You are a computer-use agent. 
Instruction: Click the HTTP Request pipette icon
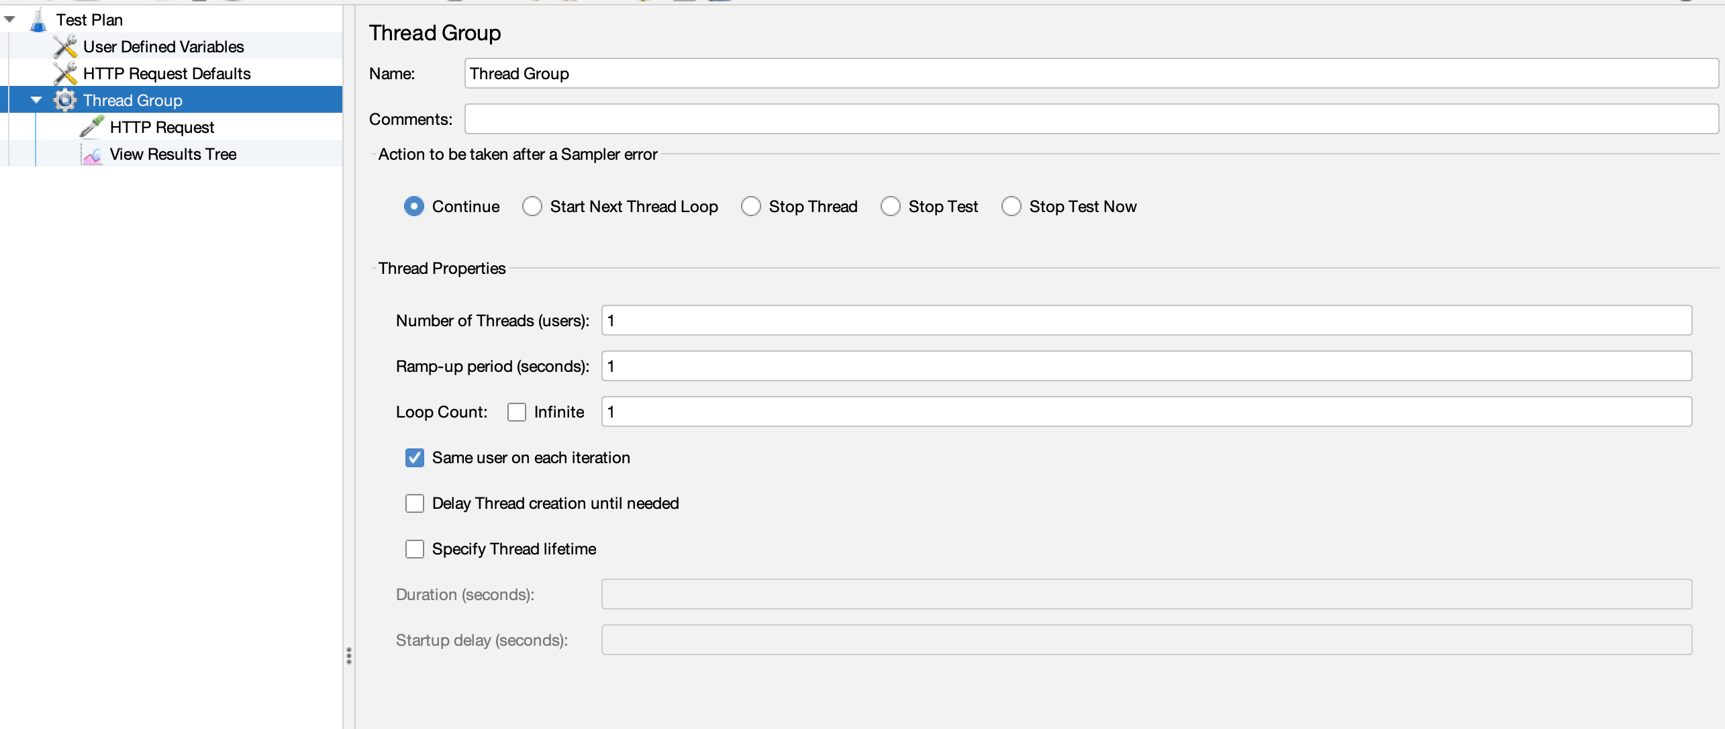(92, 127)
